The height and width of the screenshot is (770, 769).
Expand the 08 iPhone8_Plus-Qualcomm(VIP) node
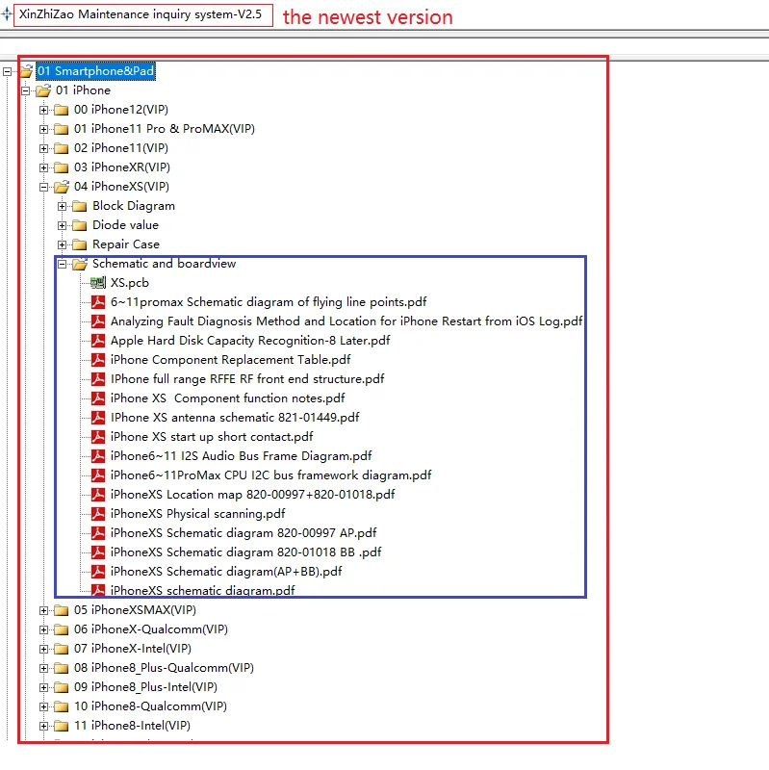(43, 668)
